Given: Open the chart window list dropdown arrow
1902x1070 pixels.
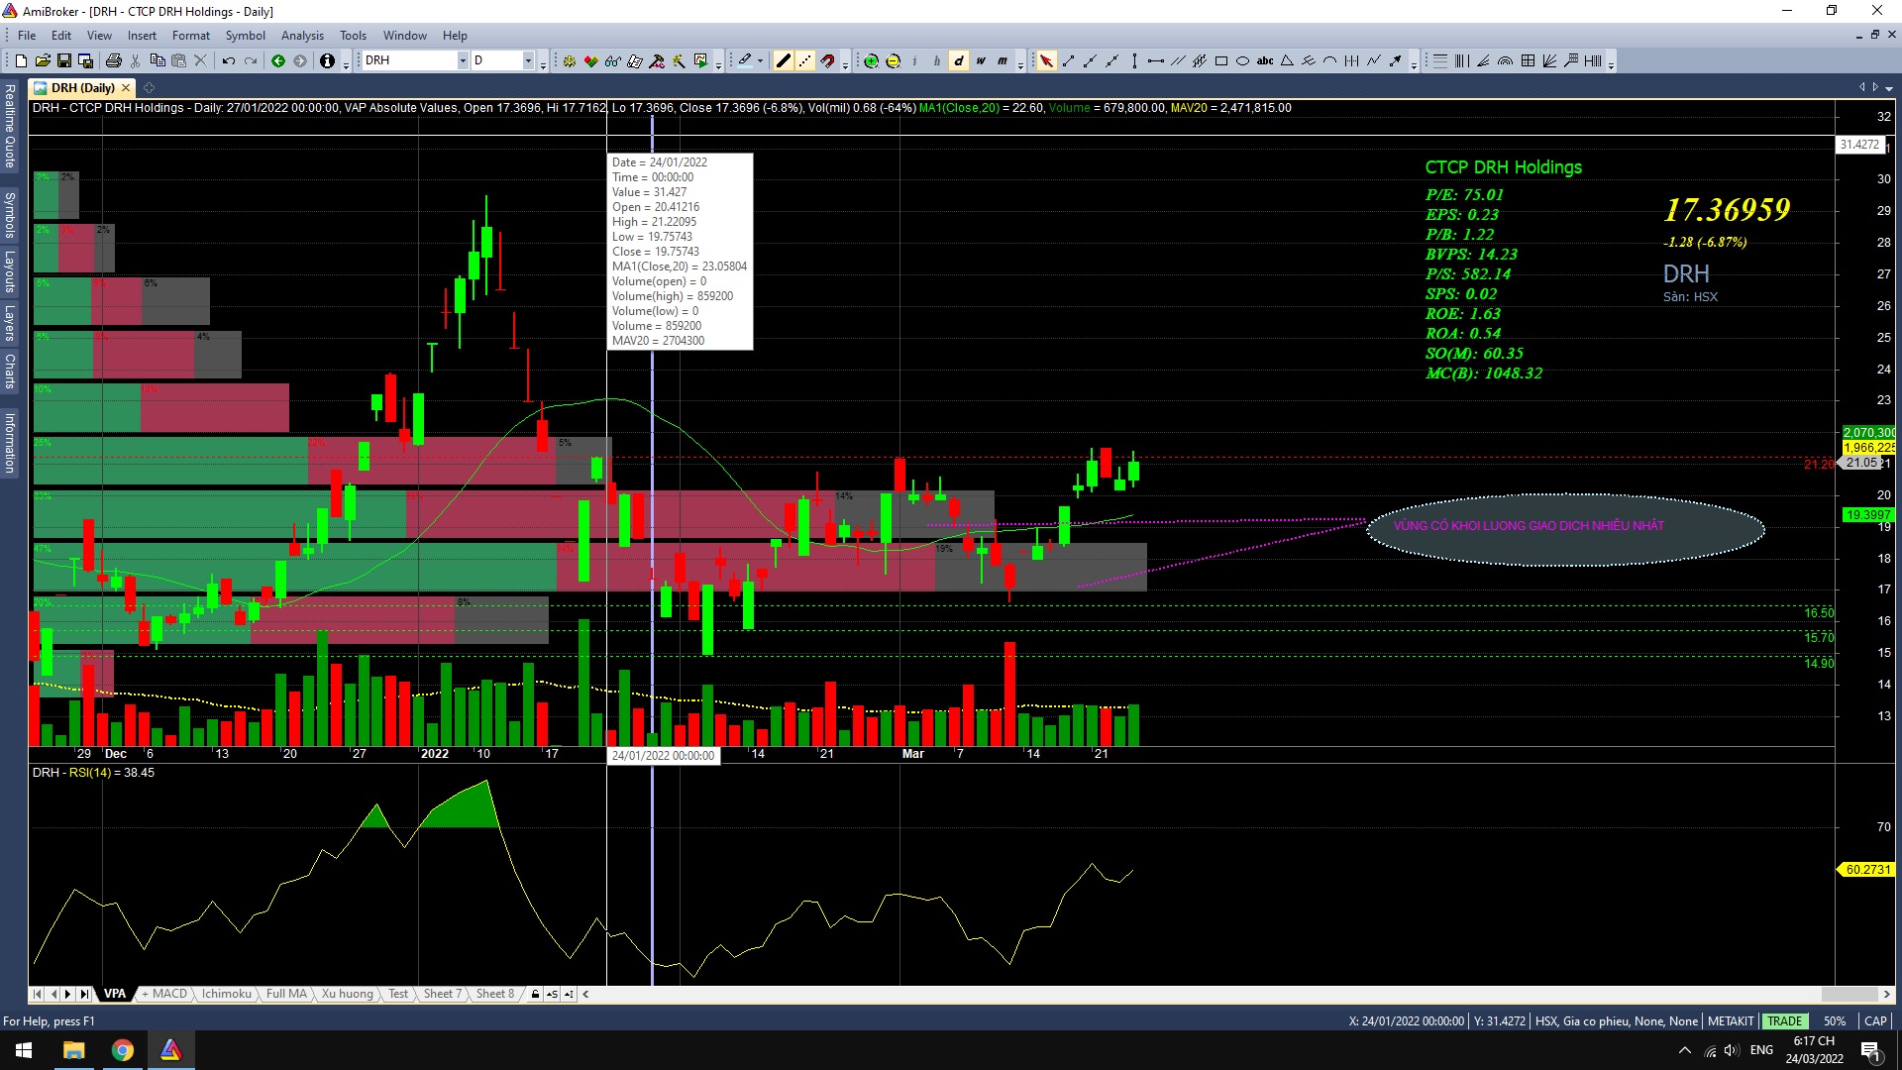Looking at the screenshot, I should coord(1890,87).
